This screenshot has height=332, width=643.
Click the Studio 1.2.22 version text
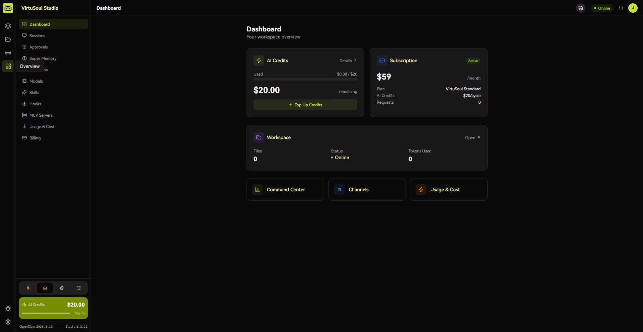(76, 327)
